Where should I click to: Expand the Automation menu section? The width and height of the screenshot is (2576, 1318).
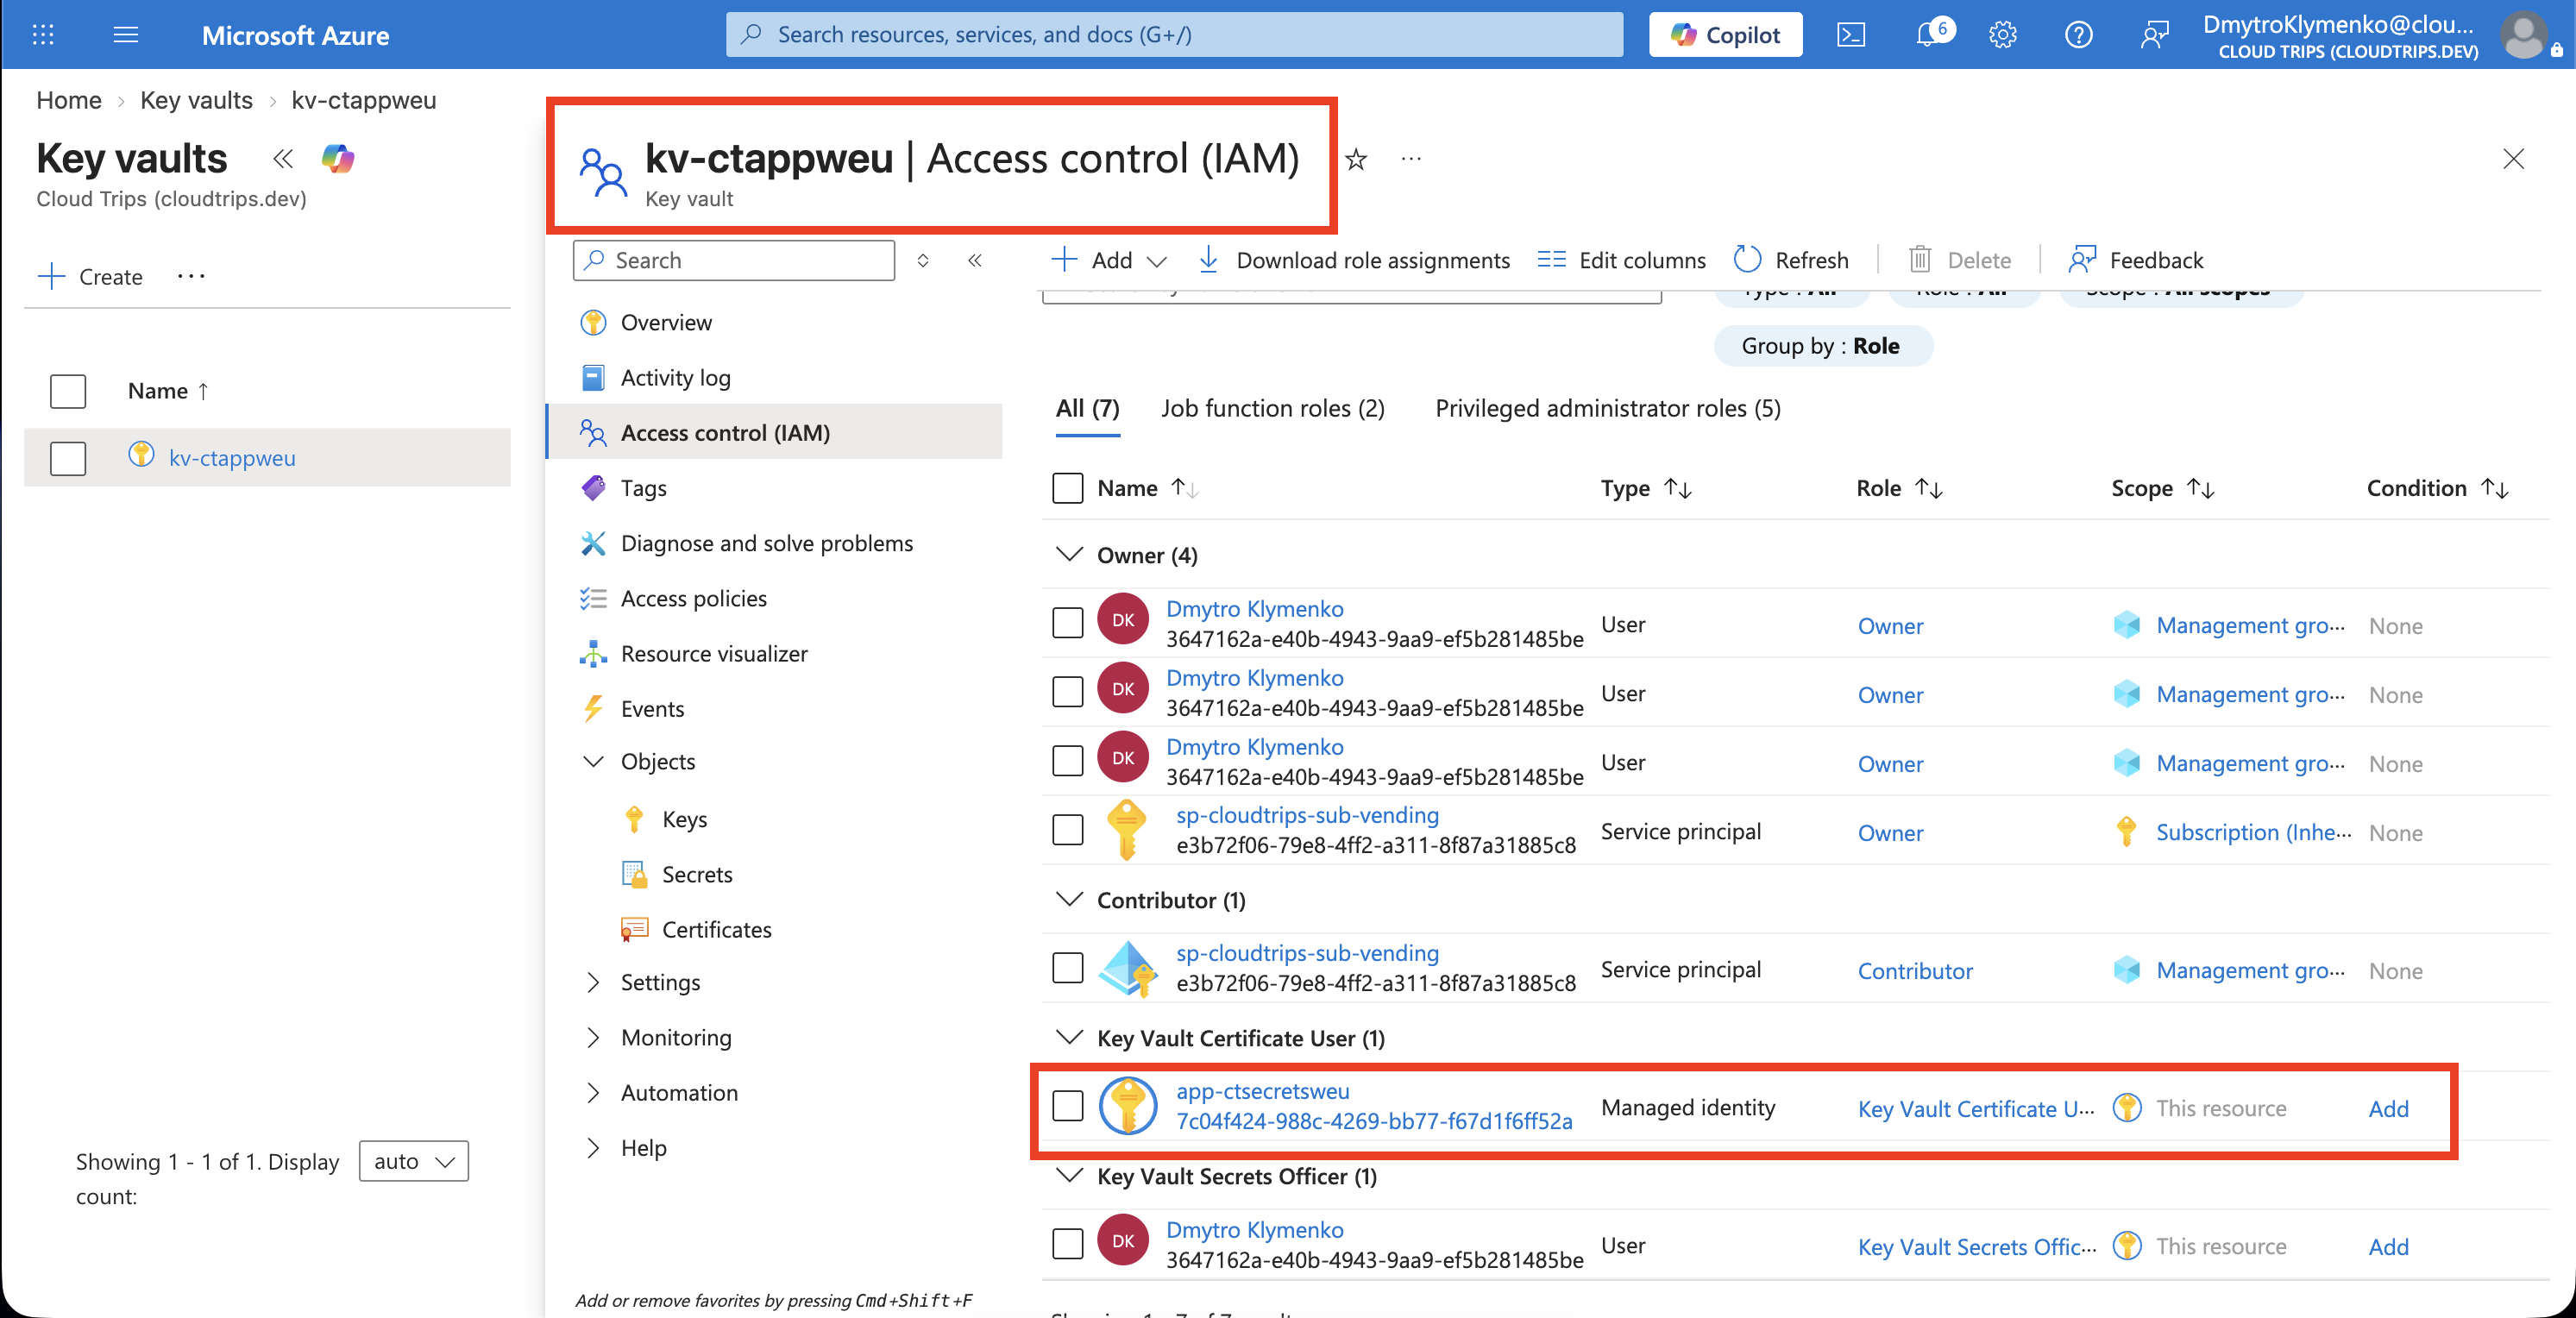[593, 1092]
